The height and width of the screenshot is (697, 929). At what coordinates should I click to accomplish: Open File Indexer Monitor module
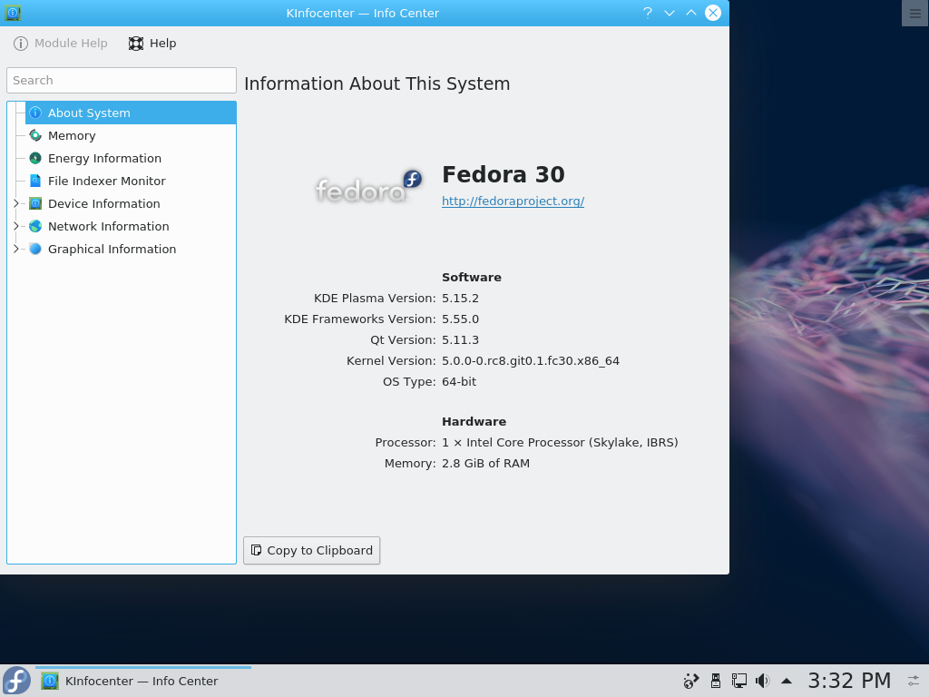click(x=131, y=181)
